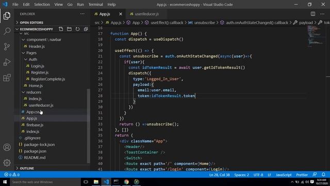Open the Explorer view in activity bar
Viewport: 330px width, 186px height.
(x=7, y=16)
